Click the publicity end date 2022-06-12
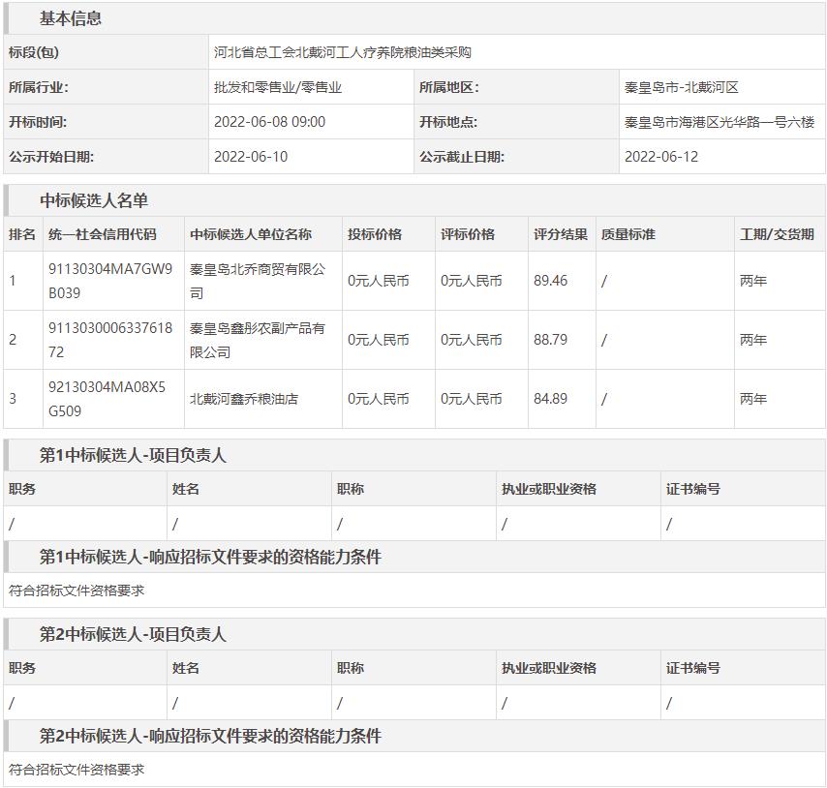The image size is (827, 788). 660,157
